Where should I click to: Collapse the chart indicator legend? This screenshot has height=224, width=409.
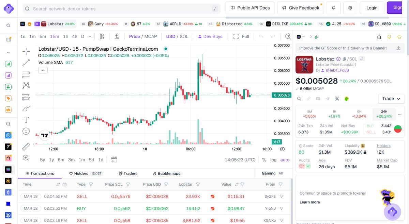(43, 70)
